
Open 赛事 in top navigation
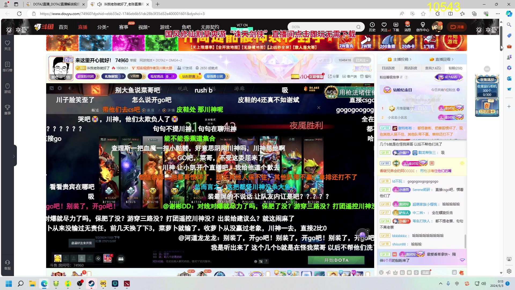click(123, 27)
